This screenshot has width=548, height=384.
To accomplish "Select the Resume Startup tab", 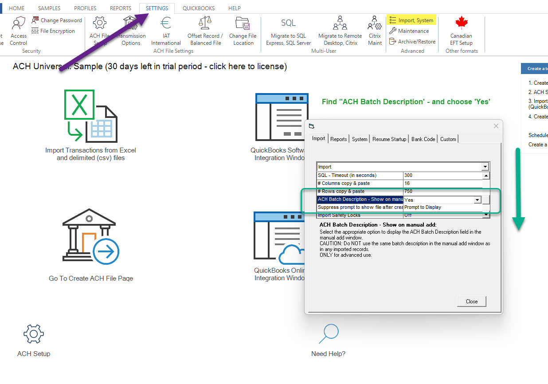I will (389, 139).
